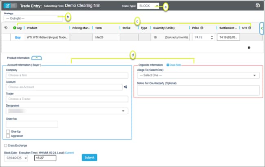Screen dimensions: 265x167
Task: Open the Allege To dropdown
Action: (198, 75)
